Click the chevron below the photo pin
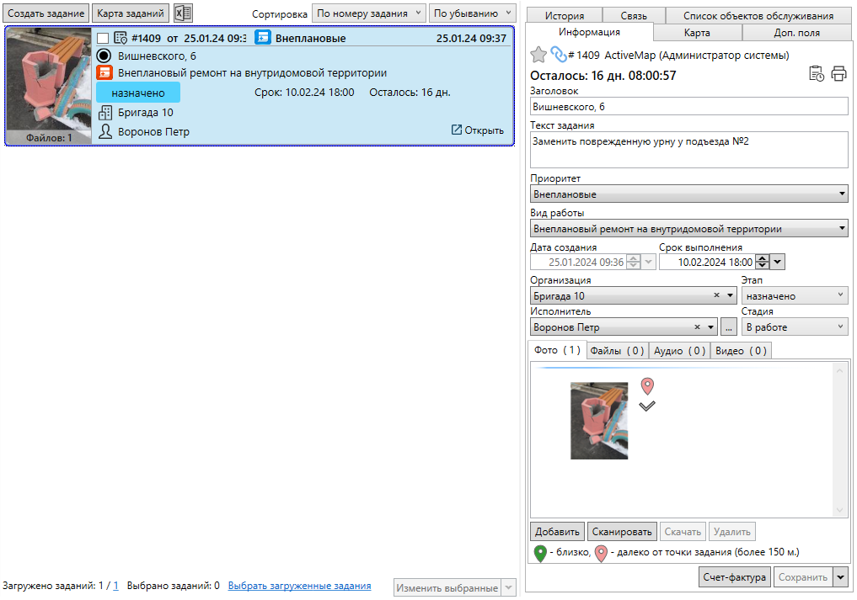This screenshot has width=857, height=600. pyautogui.click(x=647, y=406)
